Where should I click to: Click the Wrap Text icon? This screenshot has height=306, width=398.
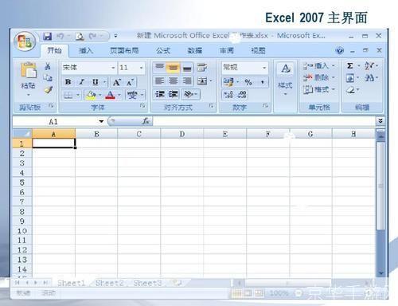pyautogui.click(x=202, y=67)
